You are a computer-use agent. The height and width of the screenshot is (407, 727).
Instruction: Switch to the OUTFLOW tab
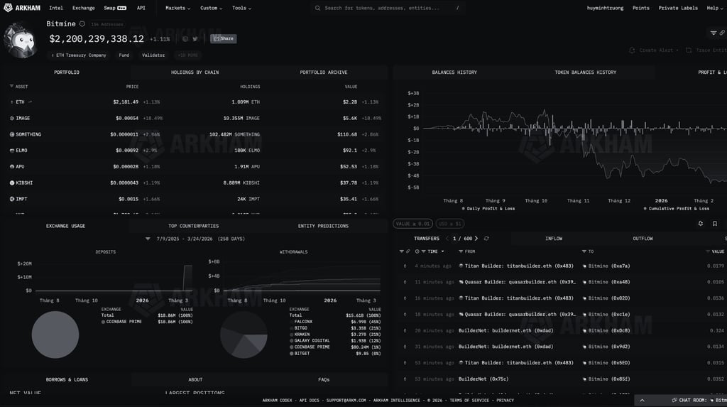tap(643, 239)
